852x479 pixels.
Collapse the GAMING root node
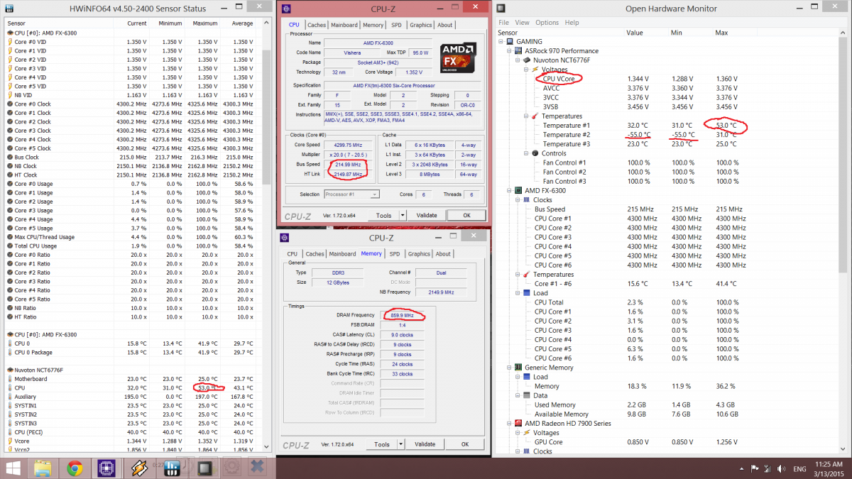click(501, 42)
